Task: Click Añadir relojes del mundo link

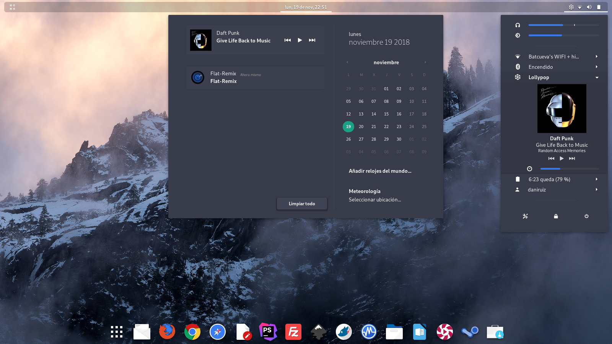Action: [x=380, y=171]
